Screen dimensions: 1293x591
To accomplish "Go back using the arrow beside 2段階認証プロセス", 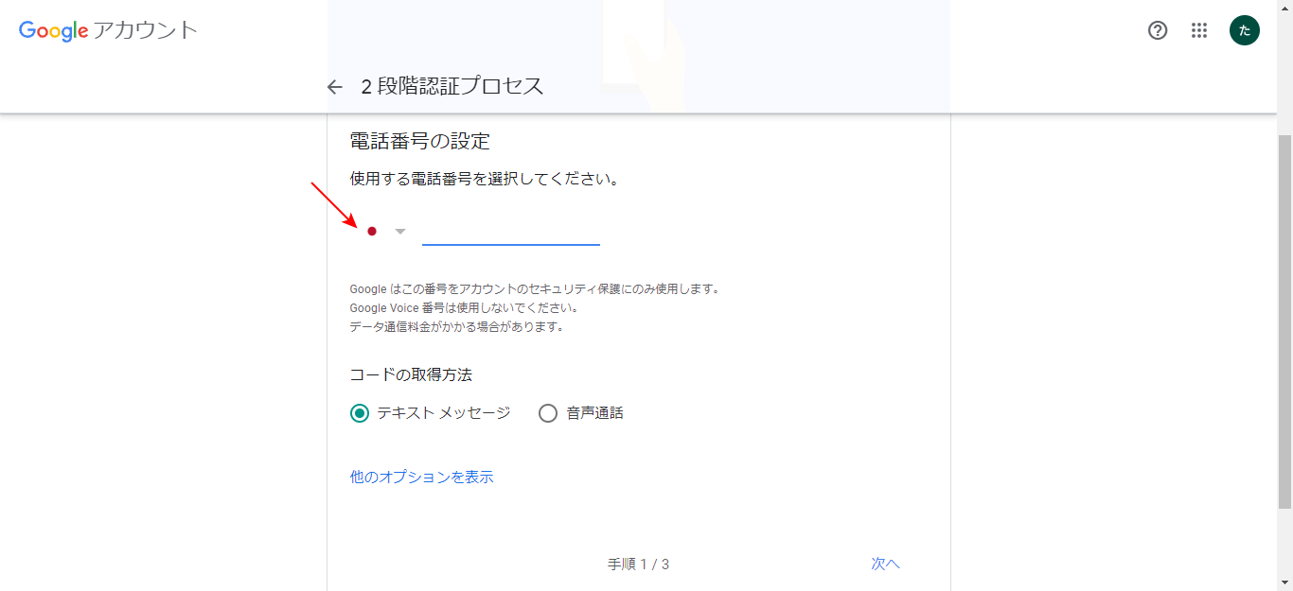I will 334,87.
